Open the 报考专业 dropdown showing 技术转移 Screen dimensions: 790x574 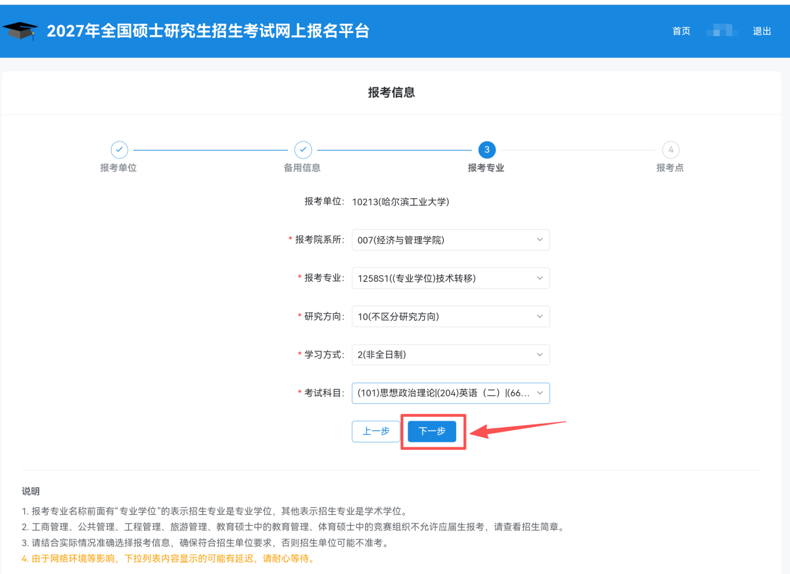coord(450,278)
